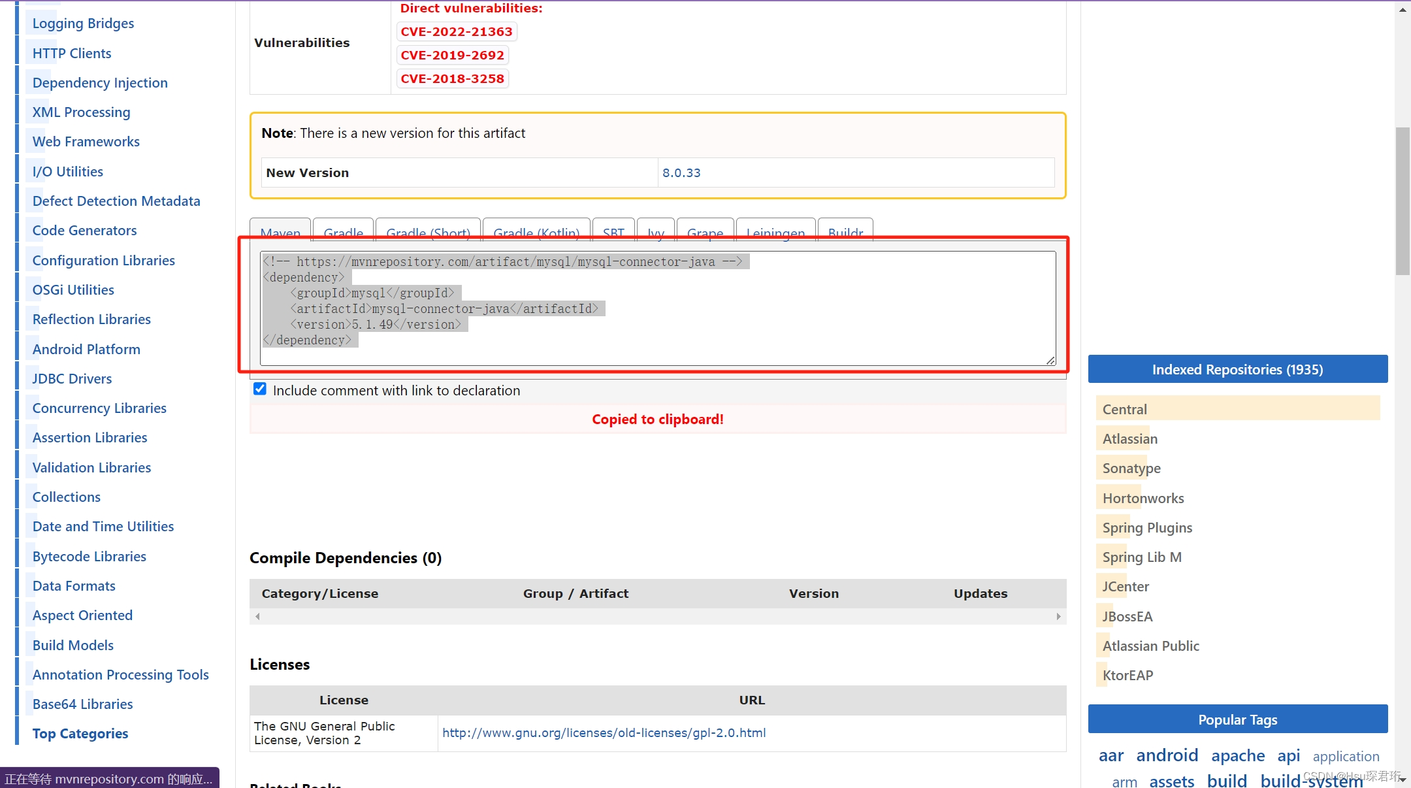Open the JCenter repository
The height and width of the screenshot is (788, 1411).
point(1126,586)
